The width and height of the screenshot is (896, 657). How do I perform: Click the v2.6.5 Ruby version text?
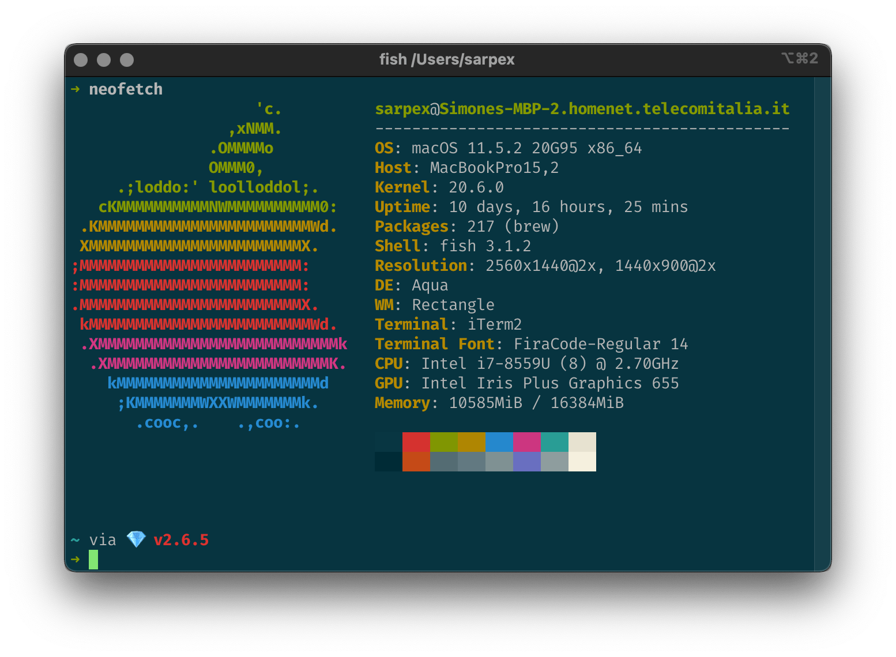coord(180,539)
